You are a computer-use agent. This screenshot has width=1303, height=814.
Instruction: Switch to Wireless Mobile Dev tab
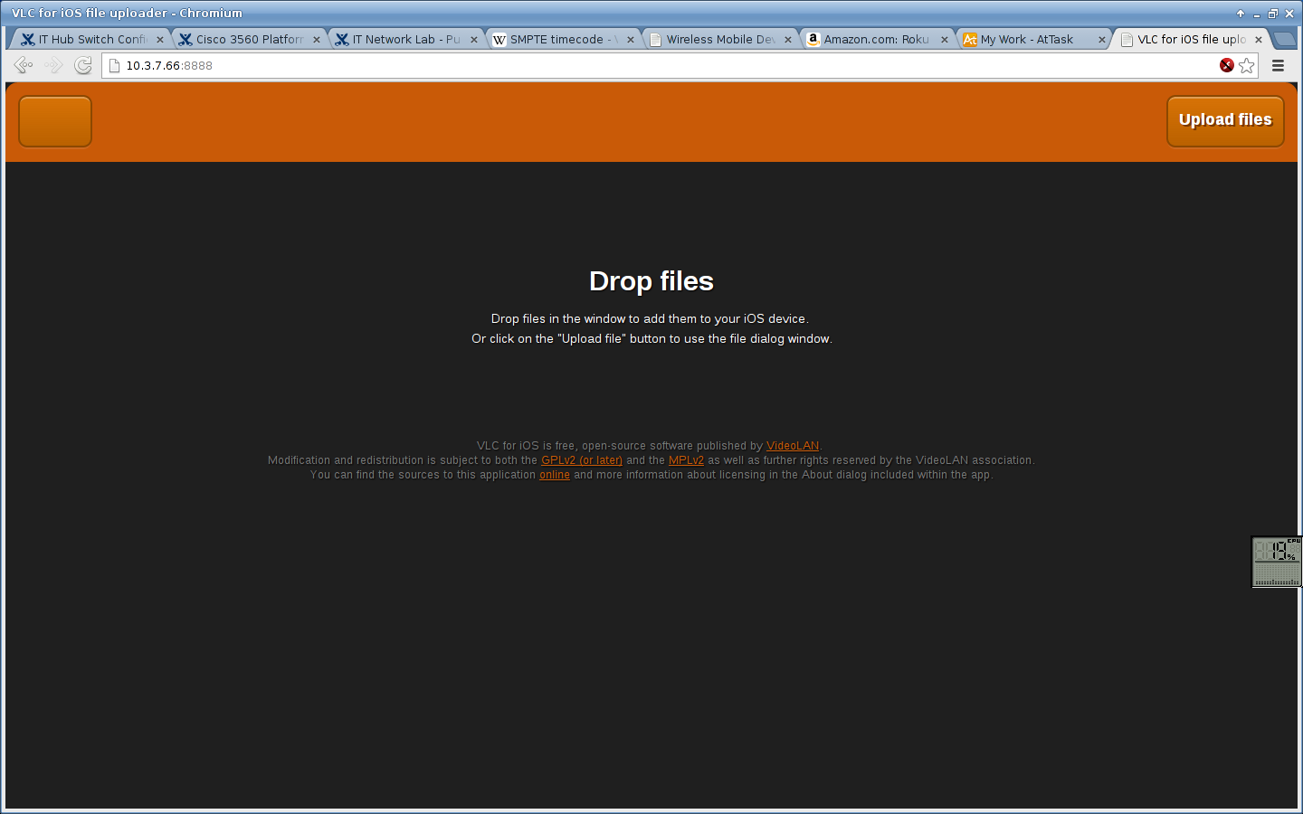coord(719,39)
